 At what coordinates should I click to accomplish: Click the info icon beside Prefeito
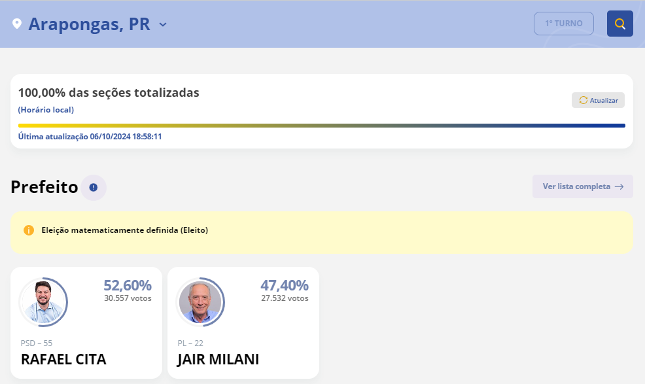pos(94,188)
